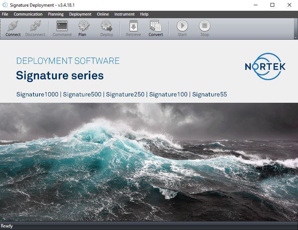Click the Online menu
Viewport: 298px width, 230px height.
click(103, 14)
